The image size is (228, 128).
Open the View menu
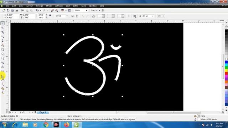[21, 6]
